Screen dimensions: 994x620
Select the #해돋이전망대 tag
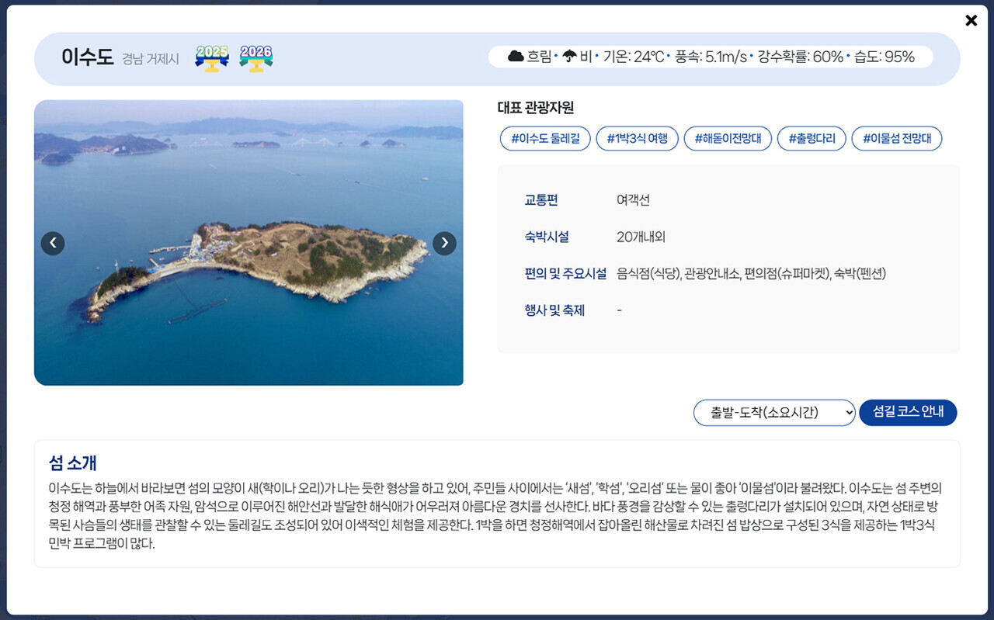[x=728, y=139]
